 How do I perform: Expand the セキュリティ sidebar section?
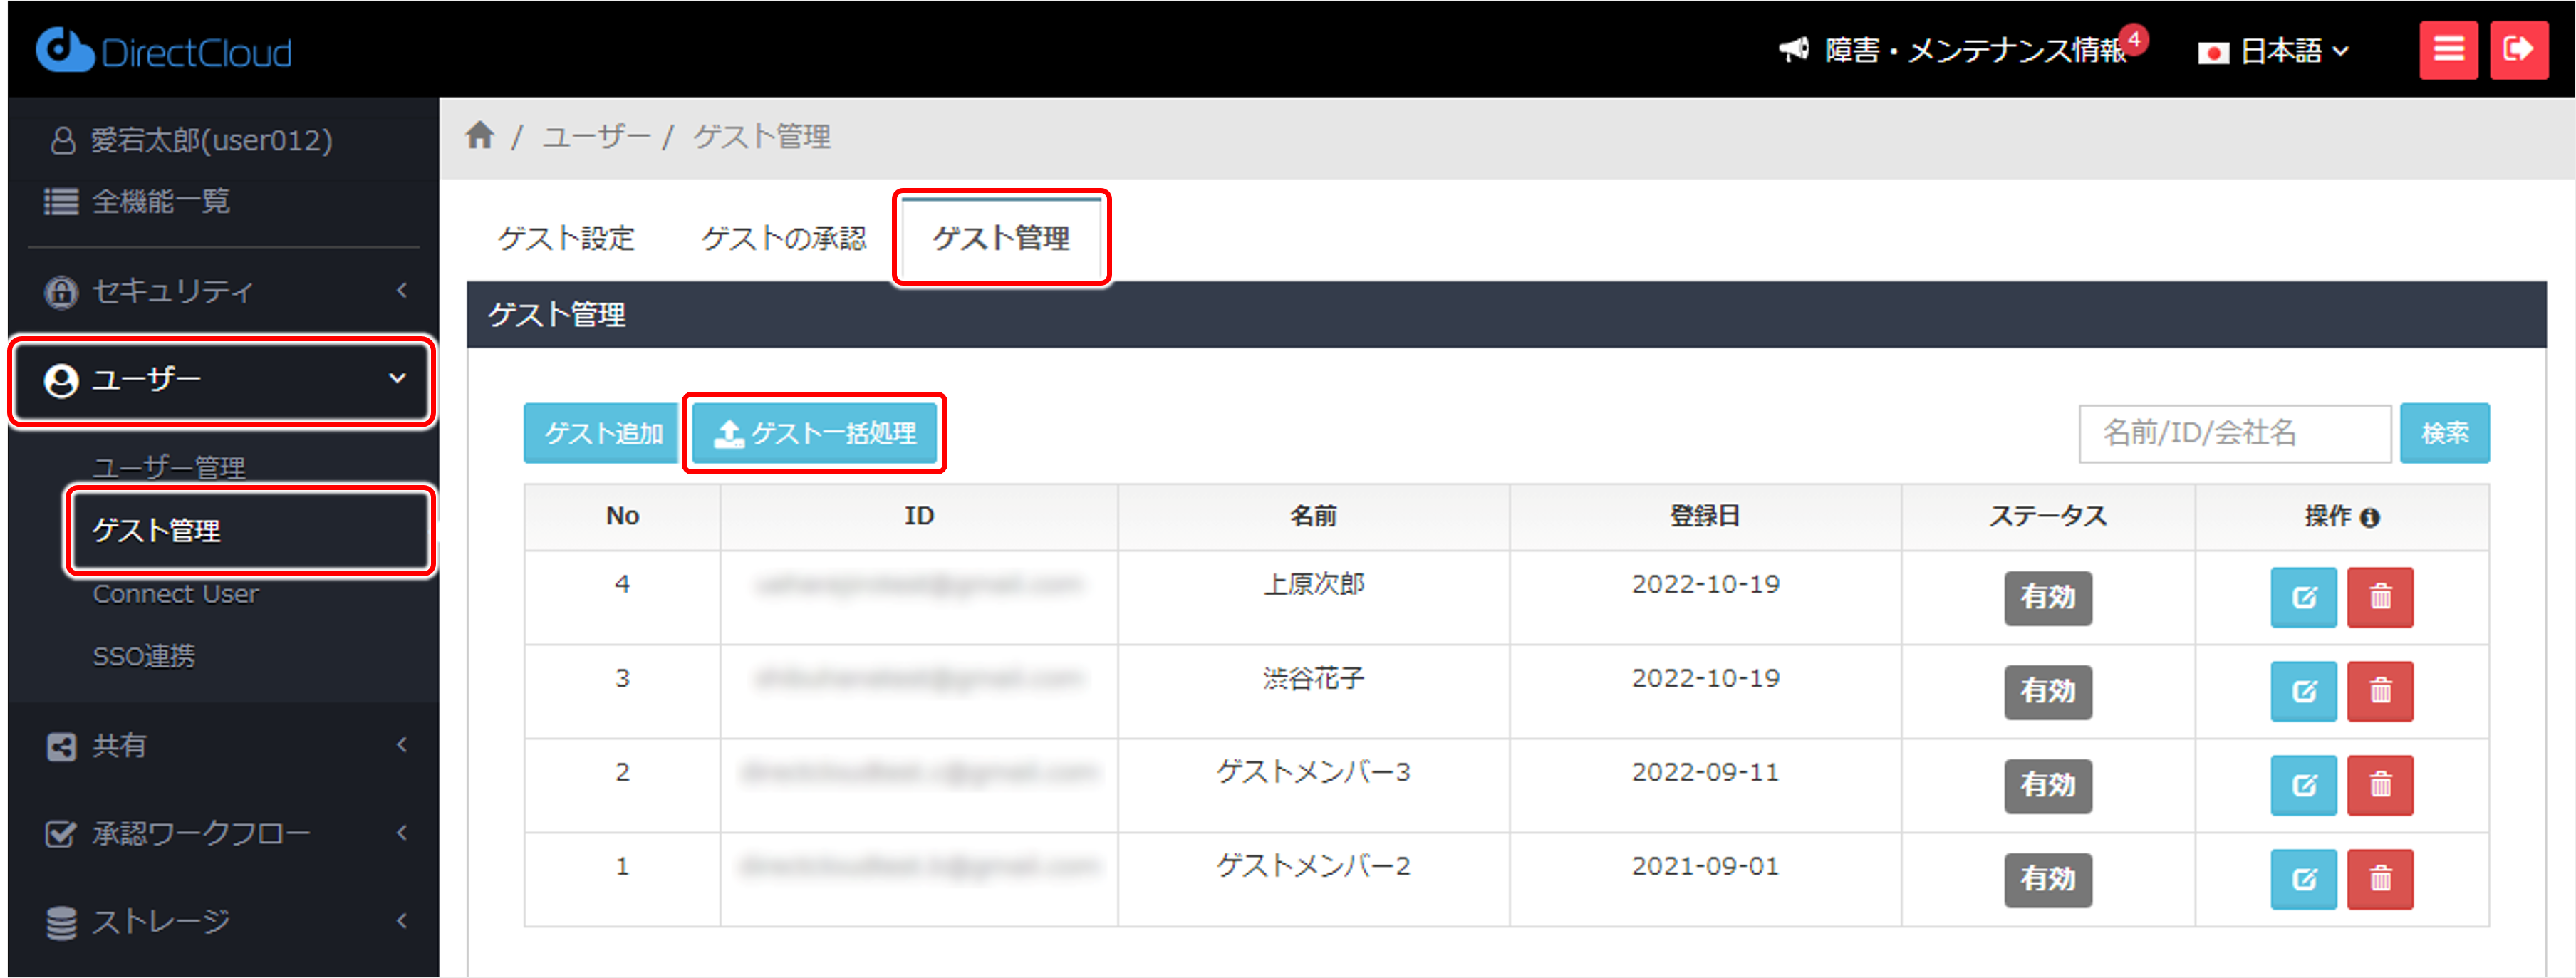click(x=220, y=291)
